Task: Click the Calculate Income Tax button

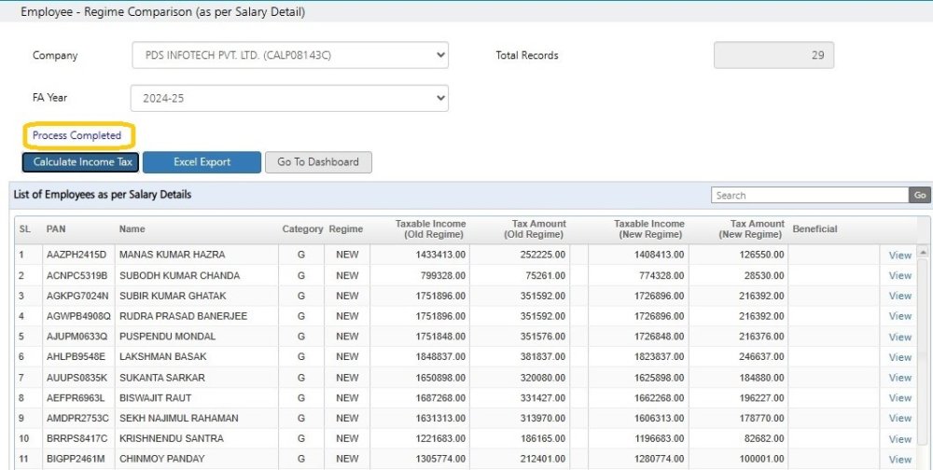Action: [81, 162]
